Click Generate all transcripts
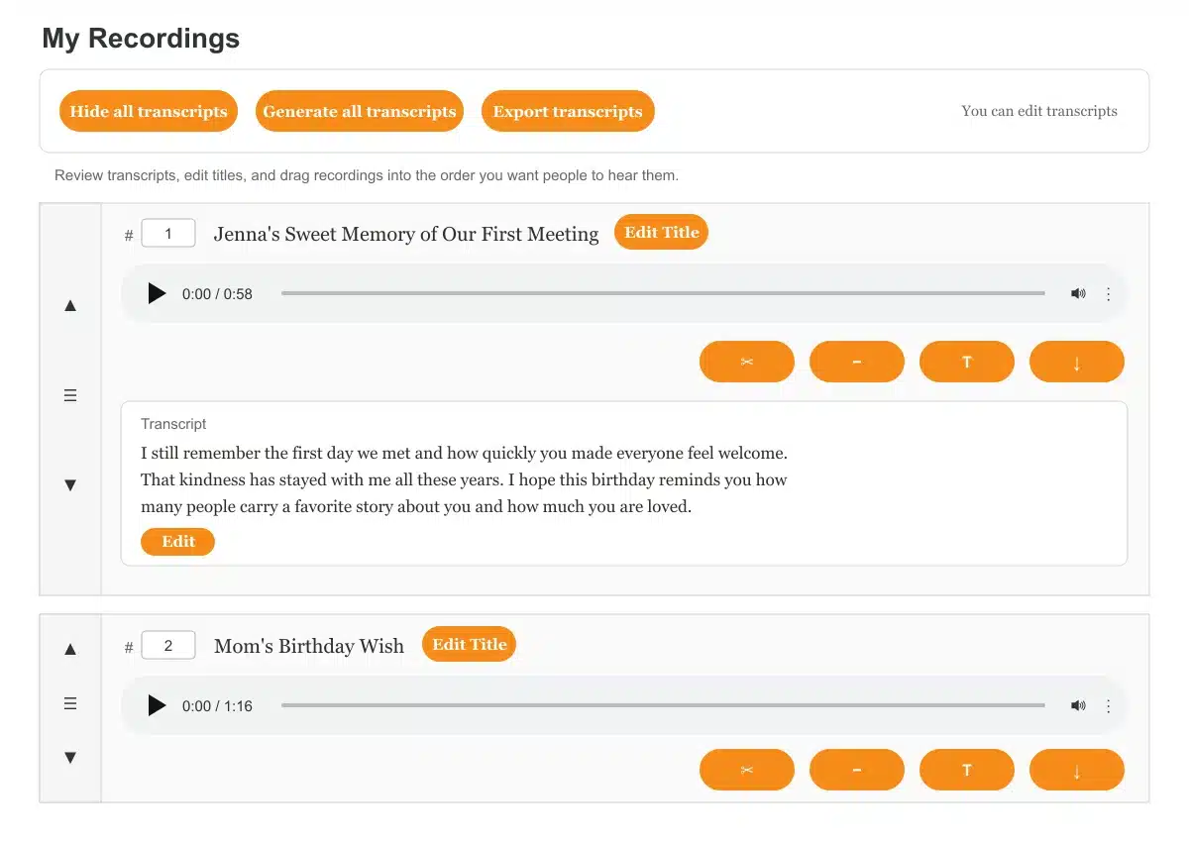Image resolution: width=1189 pixels, height=842 pixels. 360,111
